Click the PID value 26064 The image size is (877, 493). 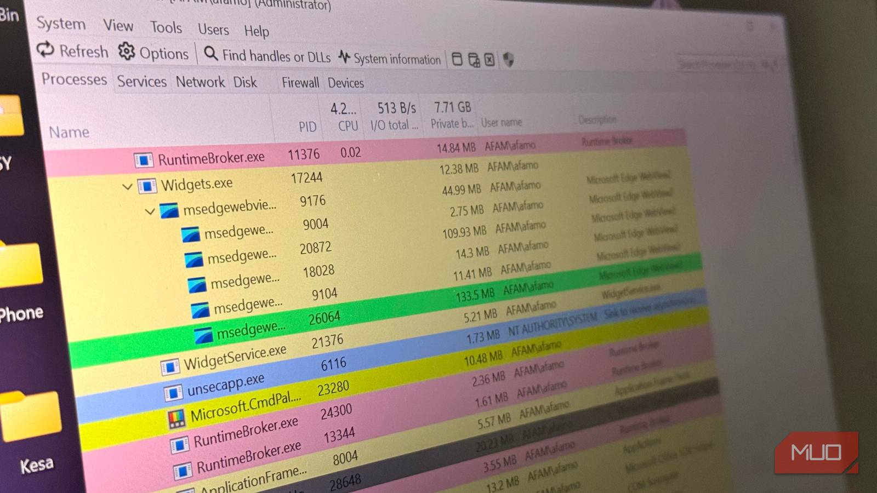324,318
